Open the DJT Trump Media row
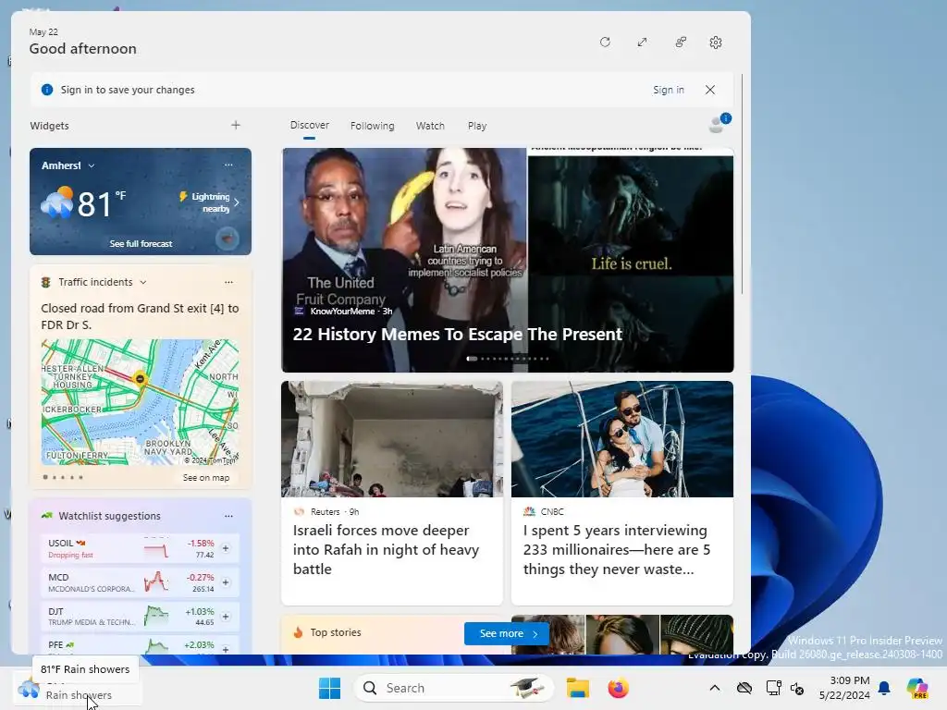947x710 pixels. 141,617
